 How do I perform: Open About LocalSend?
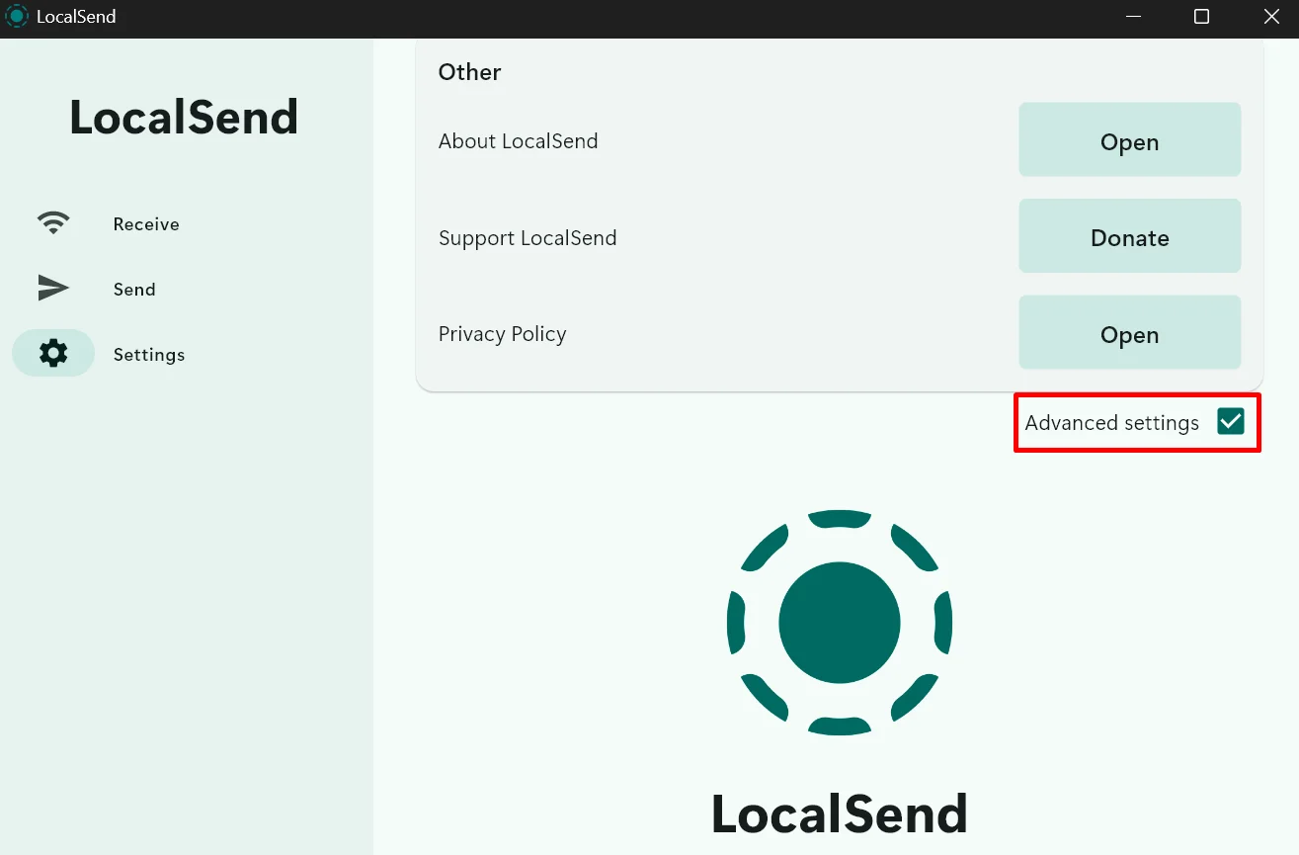tap(1129, 141)
